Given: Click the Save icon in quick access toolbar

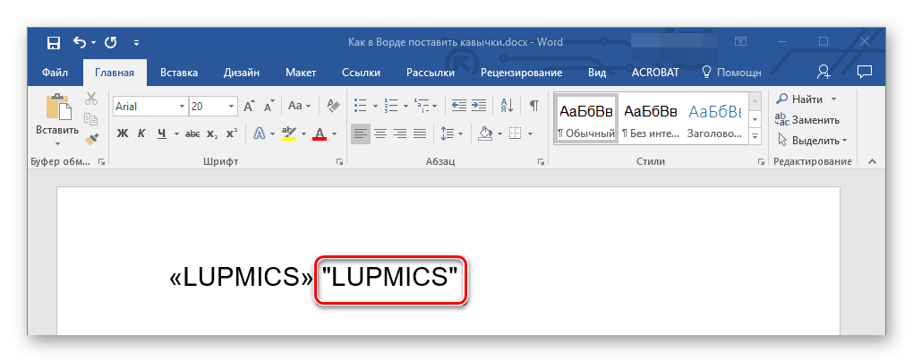Looking at the screenshot, I should pyautogui.click(x=54, y=41).
